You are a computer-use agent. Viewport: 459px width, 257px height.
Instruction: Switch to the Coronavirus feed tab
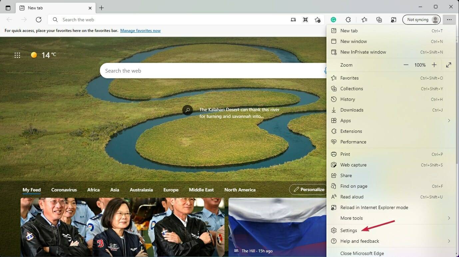(x=64, y=190)
